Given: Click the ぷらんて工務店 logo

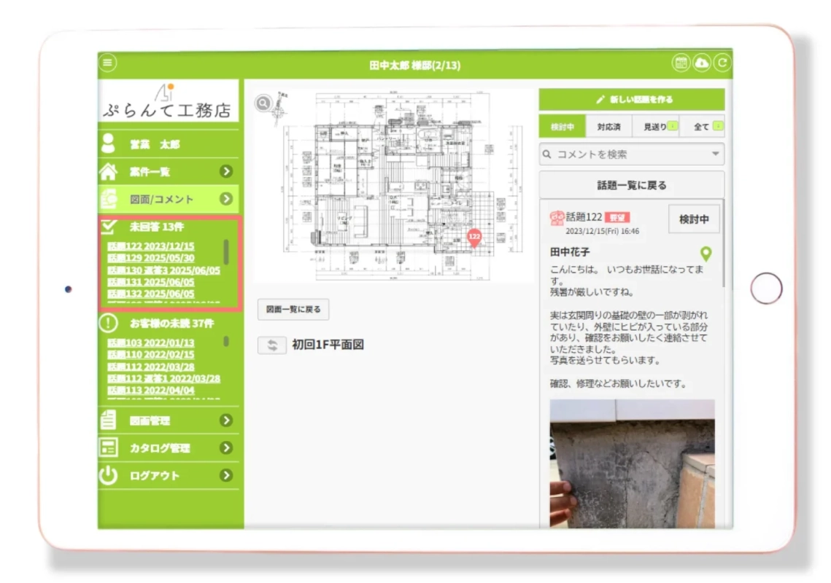Looking at the screenshot, I should [x=168, y=102].
